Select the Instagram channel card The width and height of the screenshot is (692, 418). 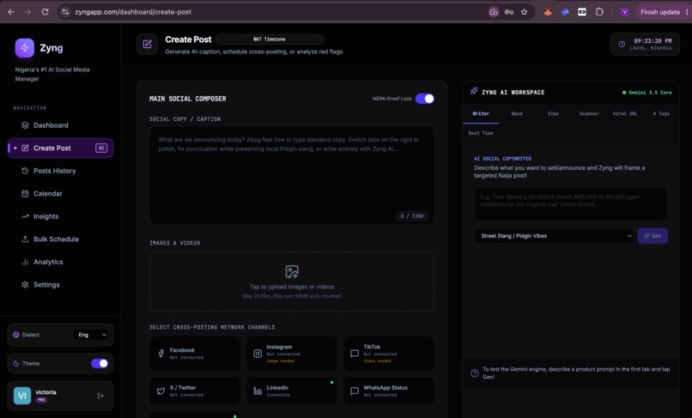click(292, 354)
